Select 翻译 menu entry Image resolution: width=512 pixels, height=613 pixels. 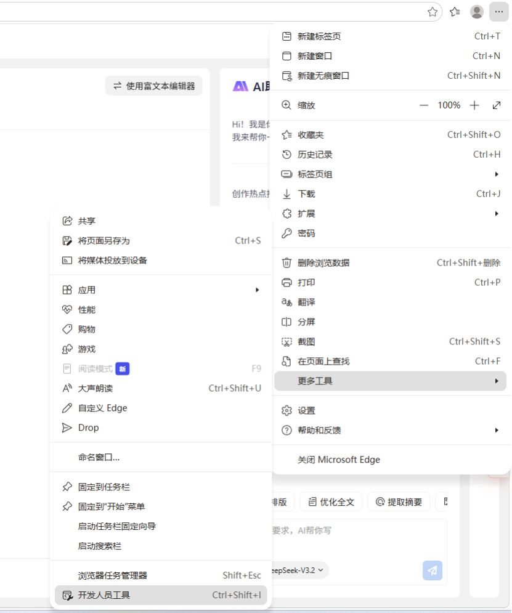[391, 302]
